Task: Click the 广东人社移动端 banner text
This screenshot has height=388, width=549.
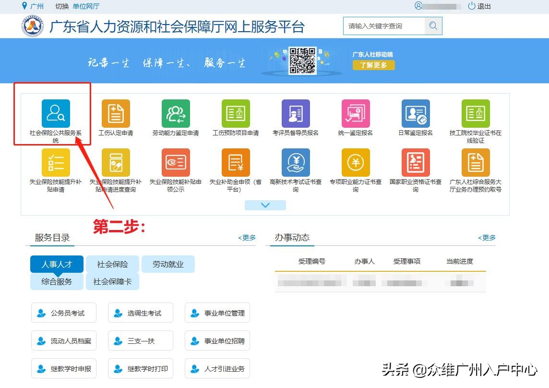Action: click(x=372, y=54)
